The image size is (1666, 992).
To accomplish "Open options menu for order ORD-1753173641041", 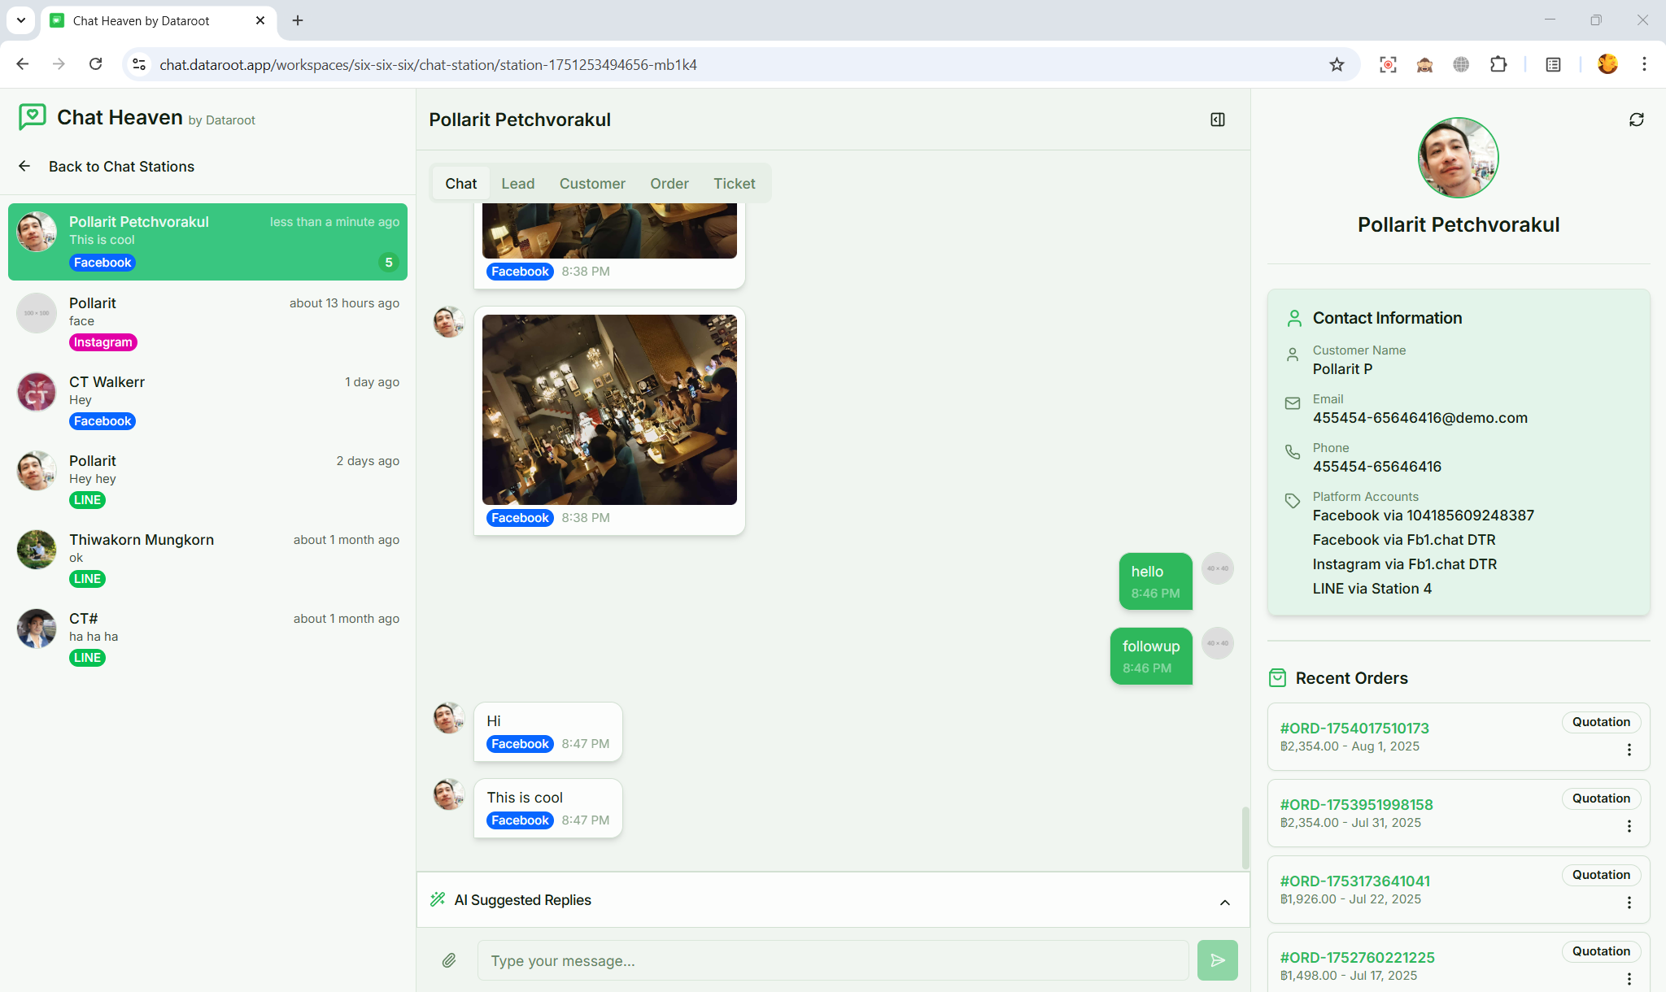I will [1629, 903].
